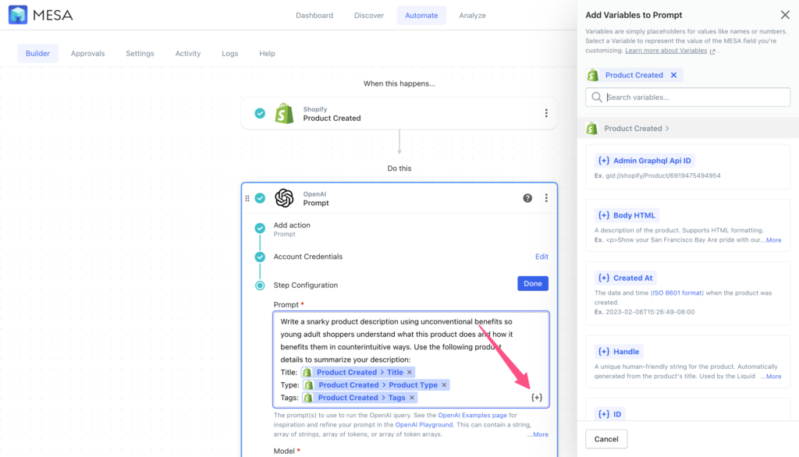Image resolution: width=799 pixels, height=457 pixels.
Task: Open three-dot menu on OpenAI Prompt step
Action: (546, 197)
